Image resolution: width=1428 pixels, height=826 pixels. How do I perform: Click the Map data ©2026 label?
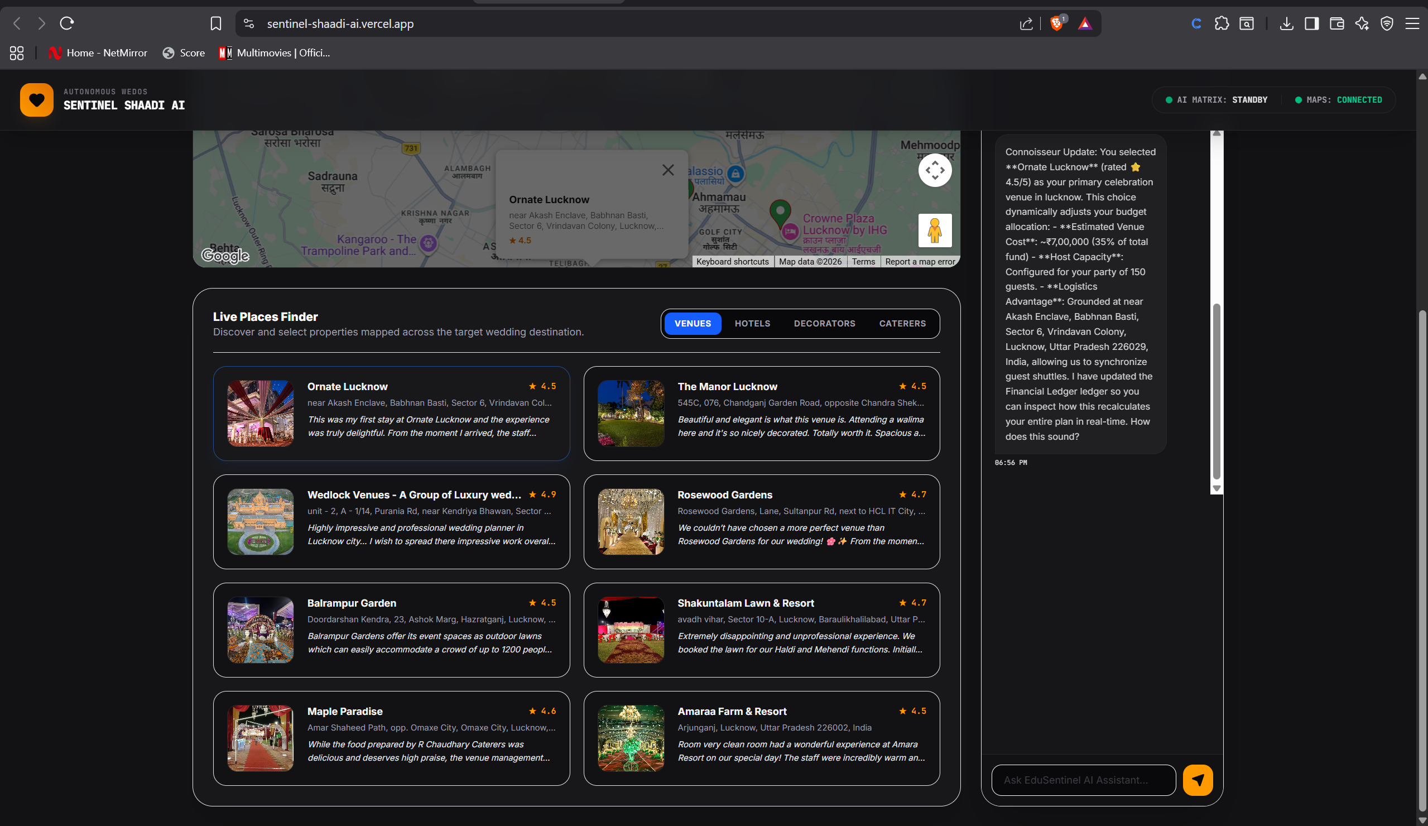click(x=810, y=261)
